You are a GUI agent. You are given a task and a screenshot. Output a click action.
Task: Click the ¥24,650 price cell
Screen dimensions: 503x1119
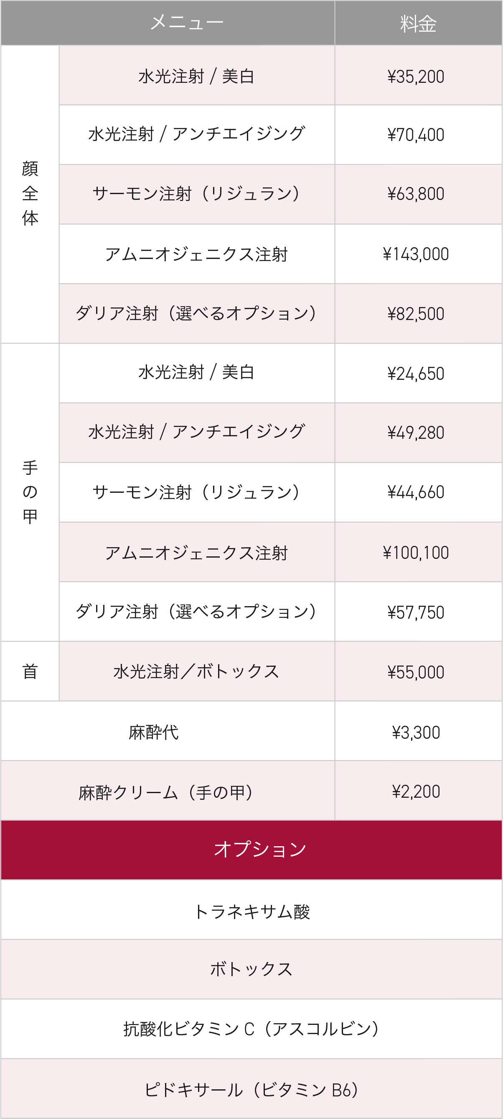point(416,374)
